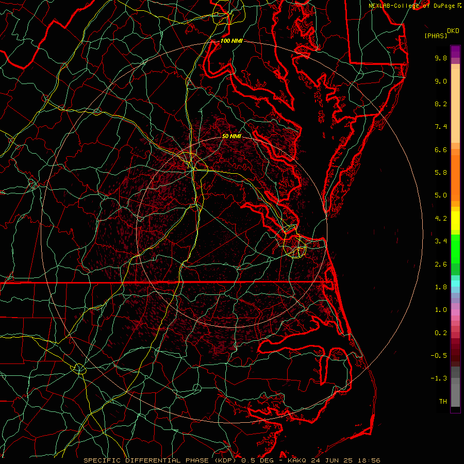Click the 100 NMI range ring label
This screenshot has width=464, height=464.
(231, 41)
